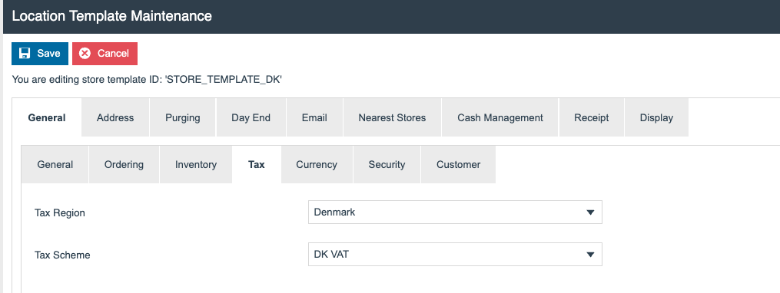Cancel editing the template
Image resolution: width=780 pixels, height=293 pixels.
pyautogui.click(x=105, y=54)
